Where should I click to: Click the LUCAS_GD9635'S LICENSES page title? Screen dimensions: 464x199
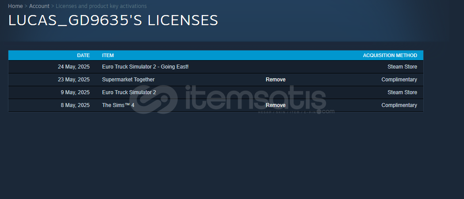113,20
